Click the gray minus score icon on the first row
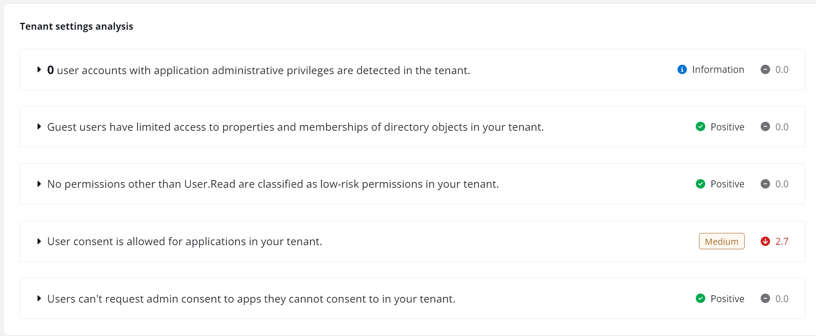 (x=765, y=69)
